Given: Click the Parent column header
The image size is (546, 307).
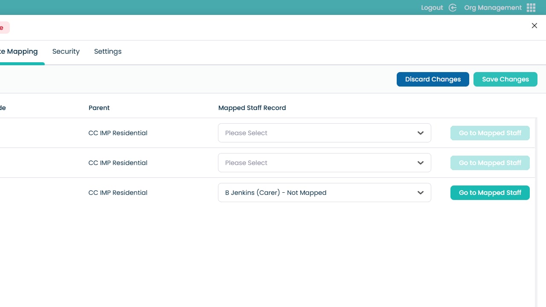Looking at the screenshot, I should (x=99, y=108).
